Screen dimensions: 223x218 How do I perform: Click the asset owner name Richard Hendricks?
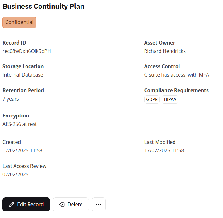click(x=165, y=51)
